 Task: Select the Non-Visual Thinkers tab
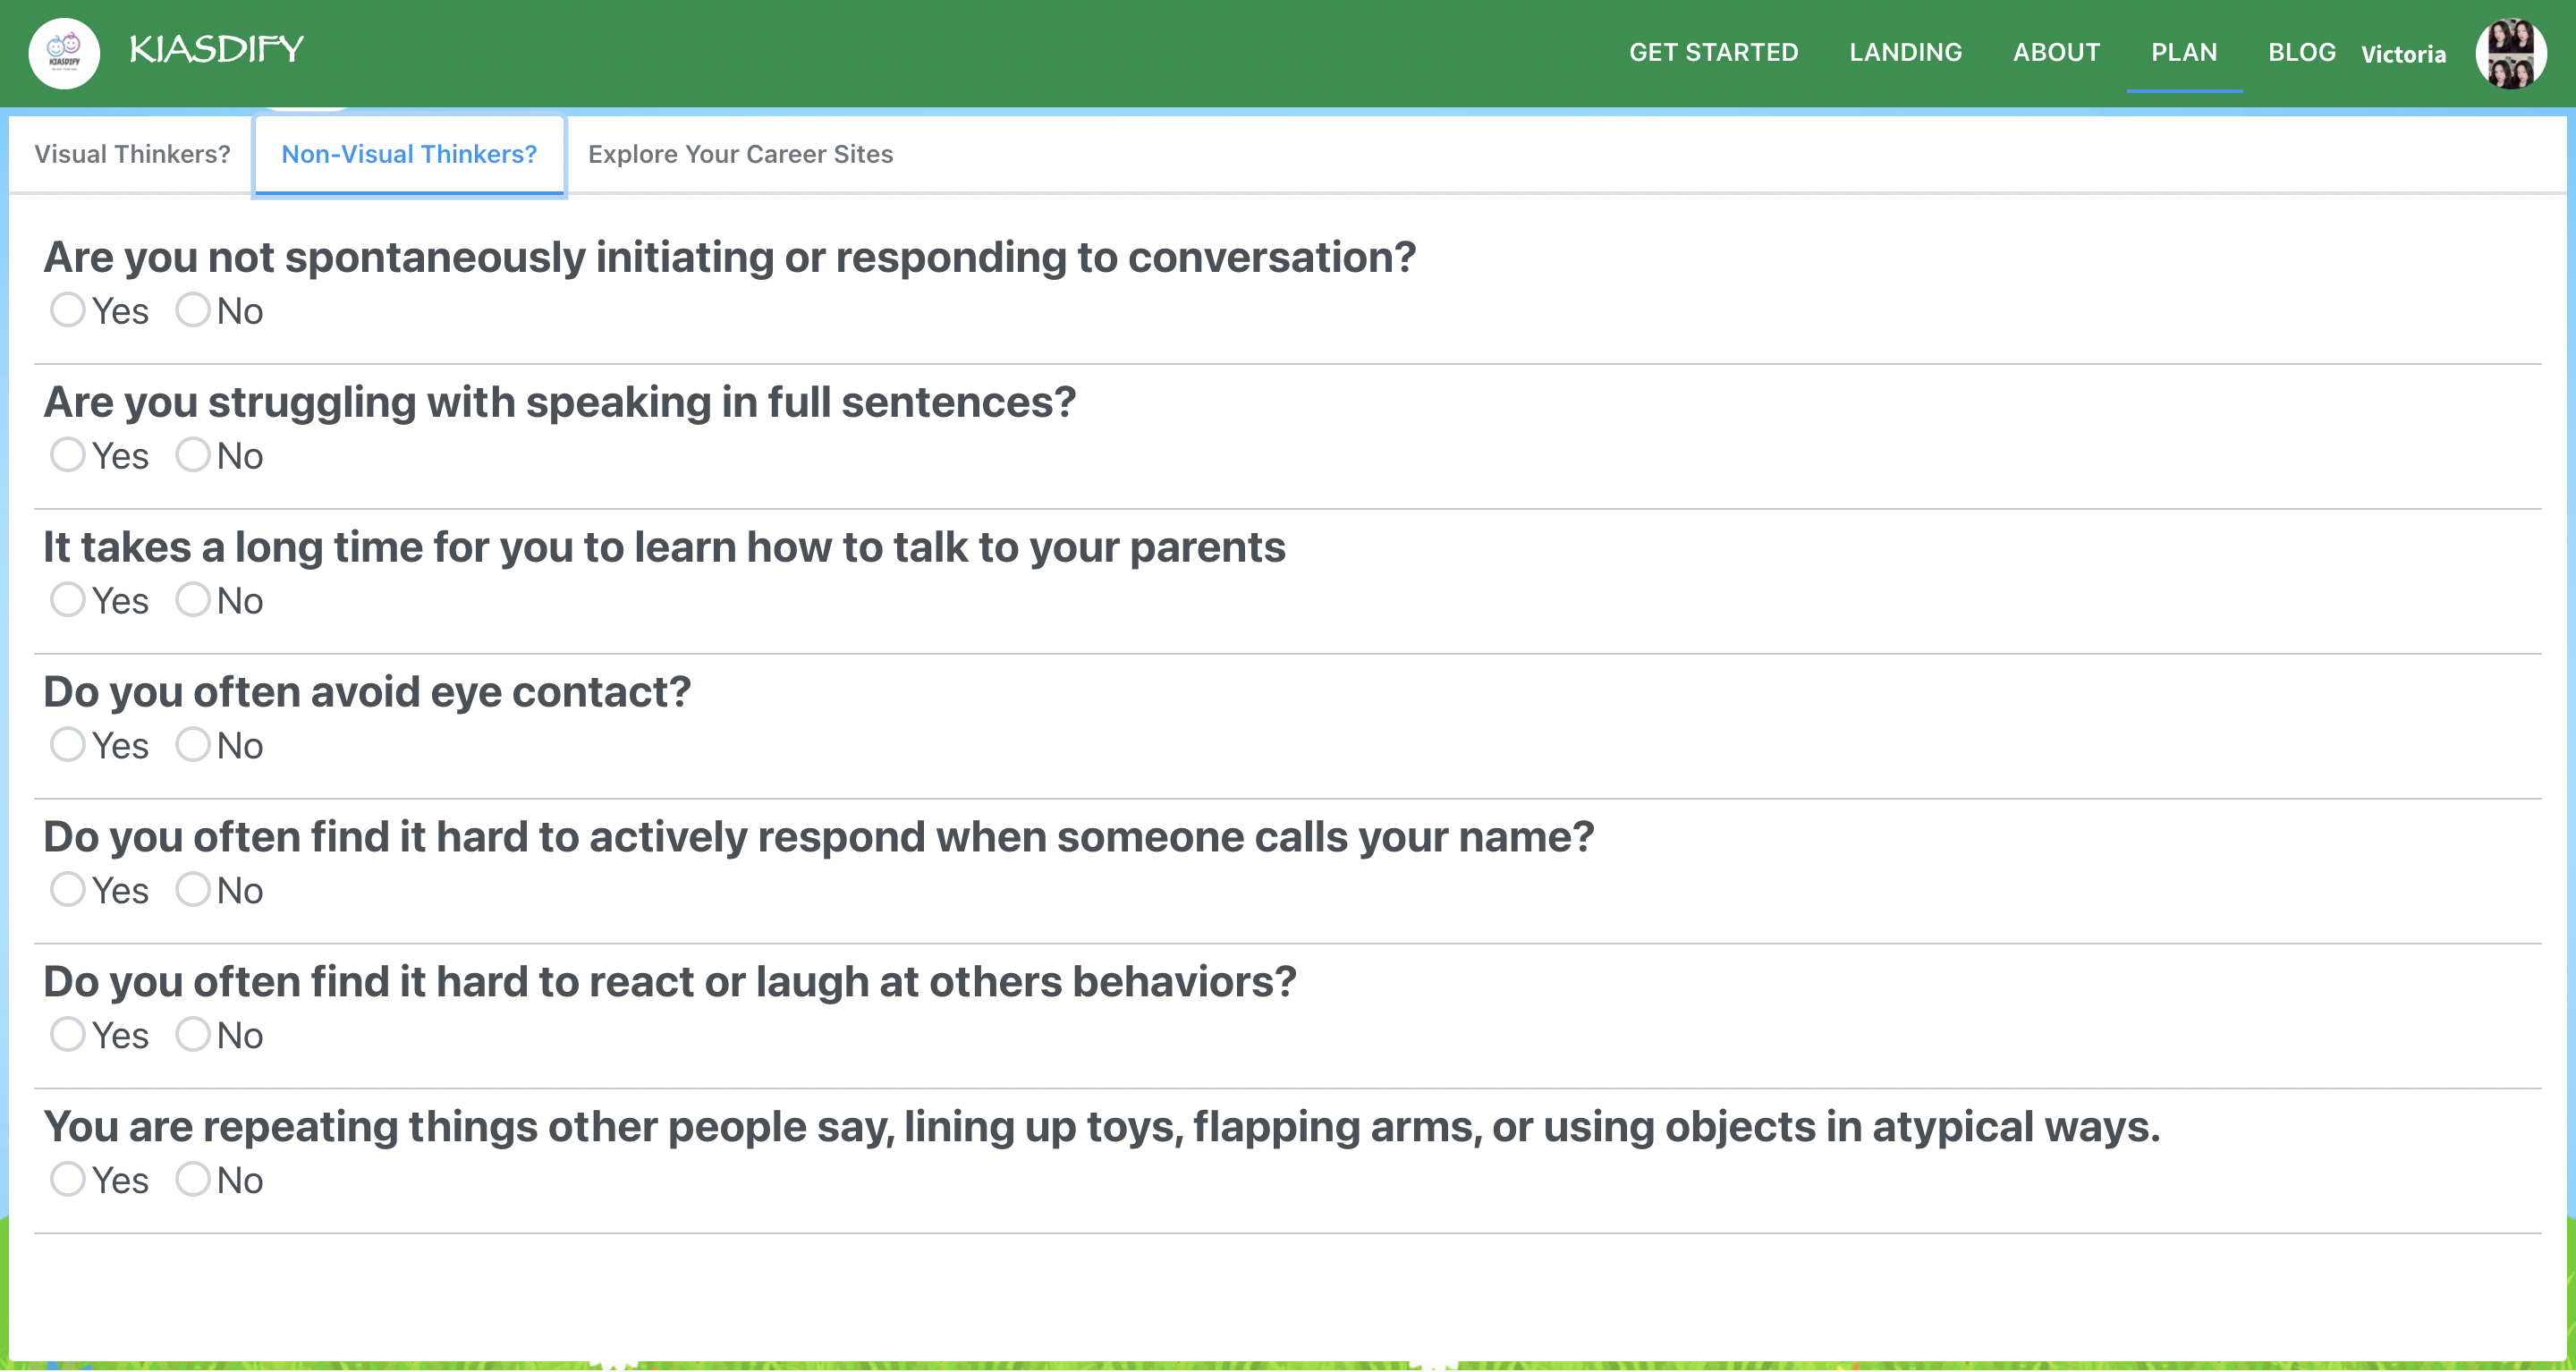[x=409, y=154]
